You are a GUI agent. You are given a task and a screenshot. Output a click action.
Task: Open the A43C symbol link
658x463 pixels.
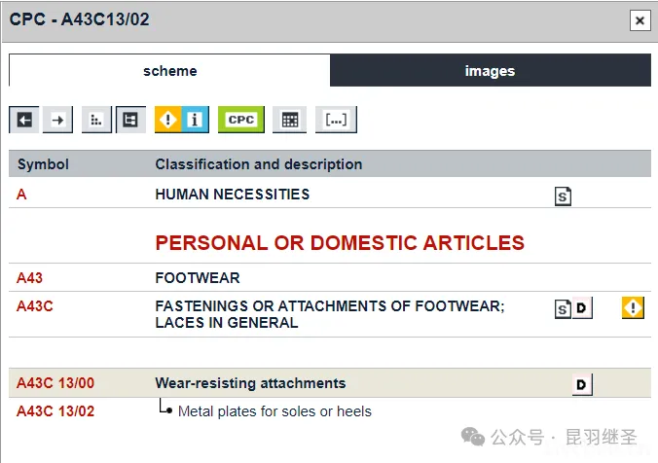(x=35, y=306)
